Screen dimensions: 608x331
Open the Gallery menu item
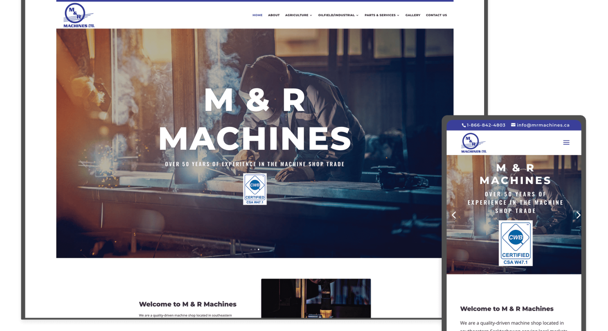(413, 15)
